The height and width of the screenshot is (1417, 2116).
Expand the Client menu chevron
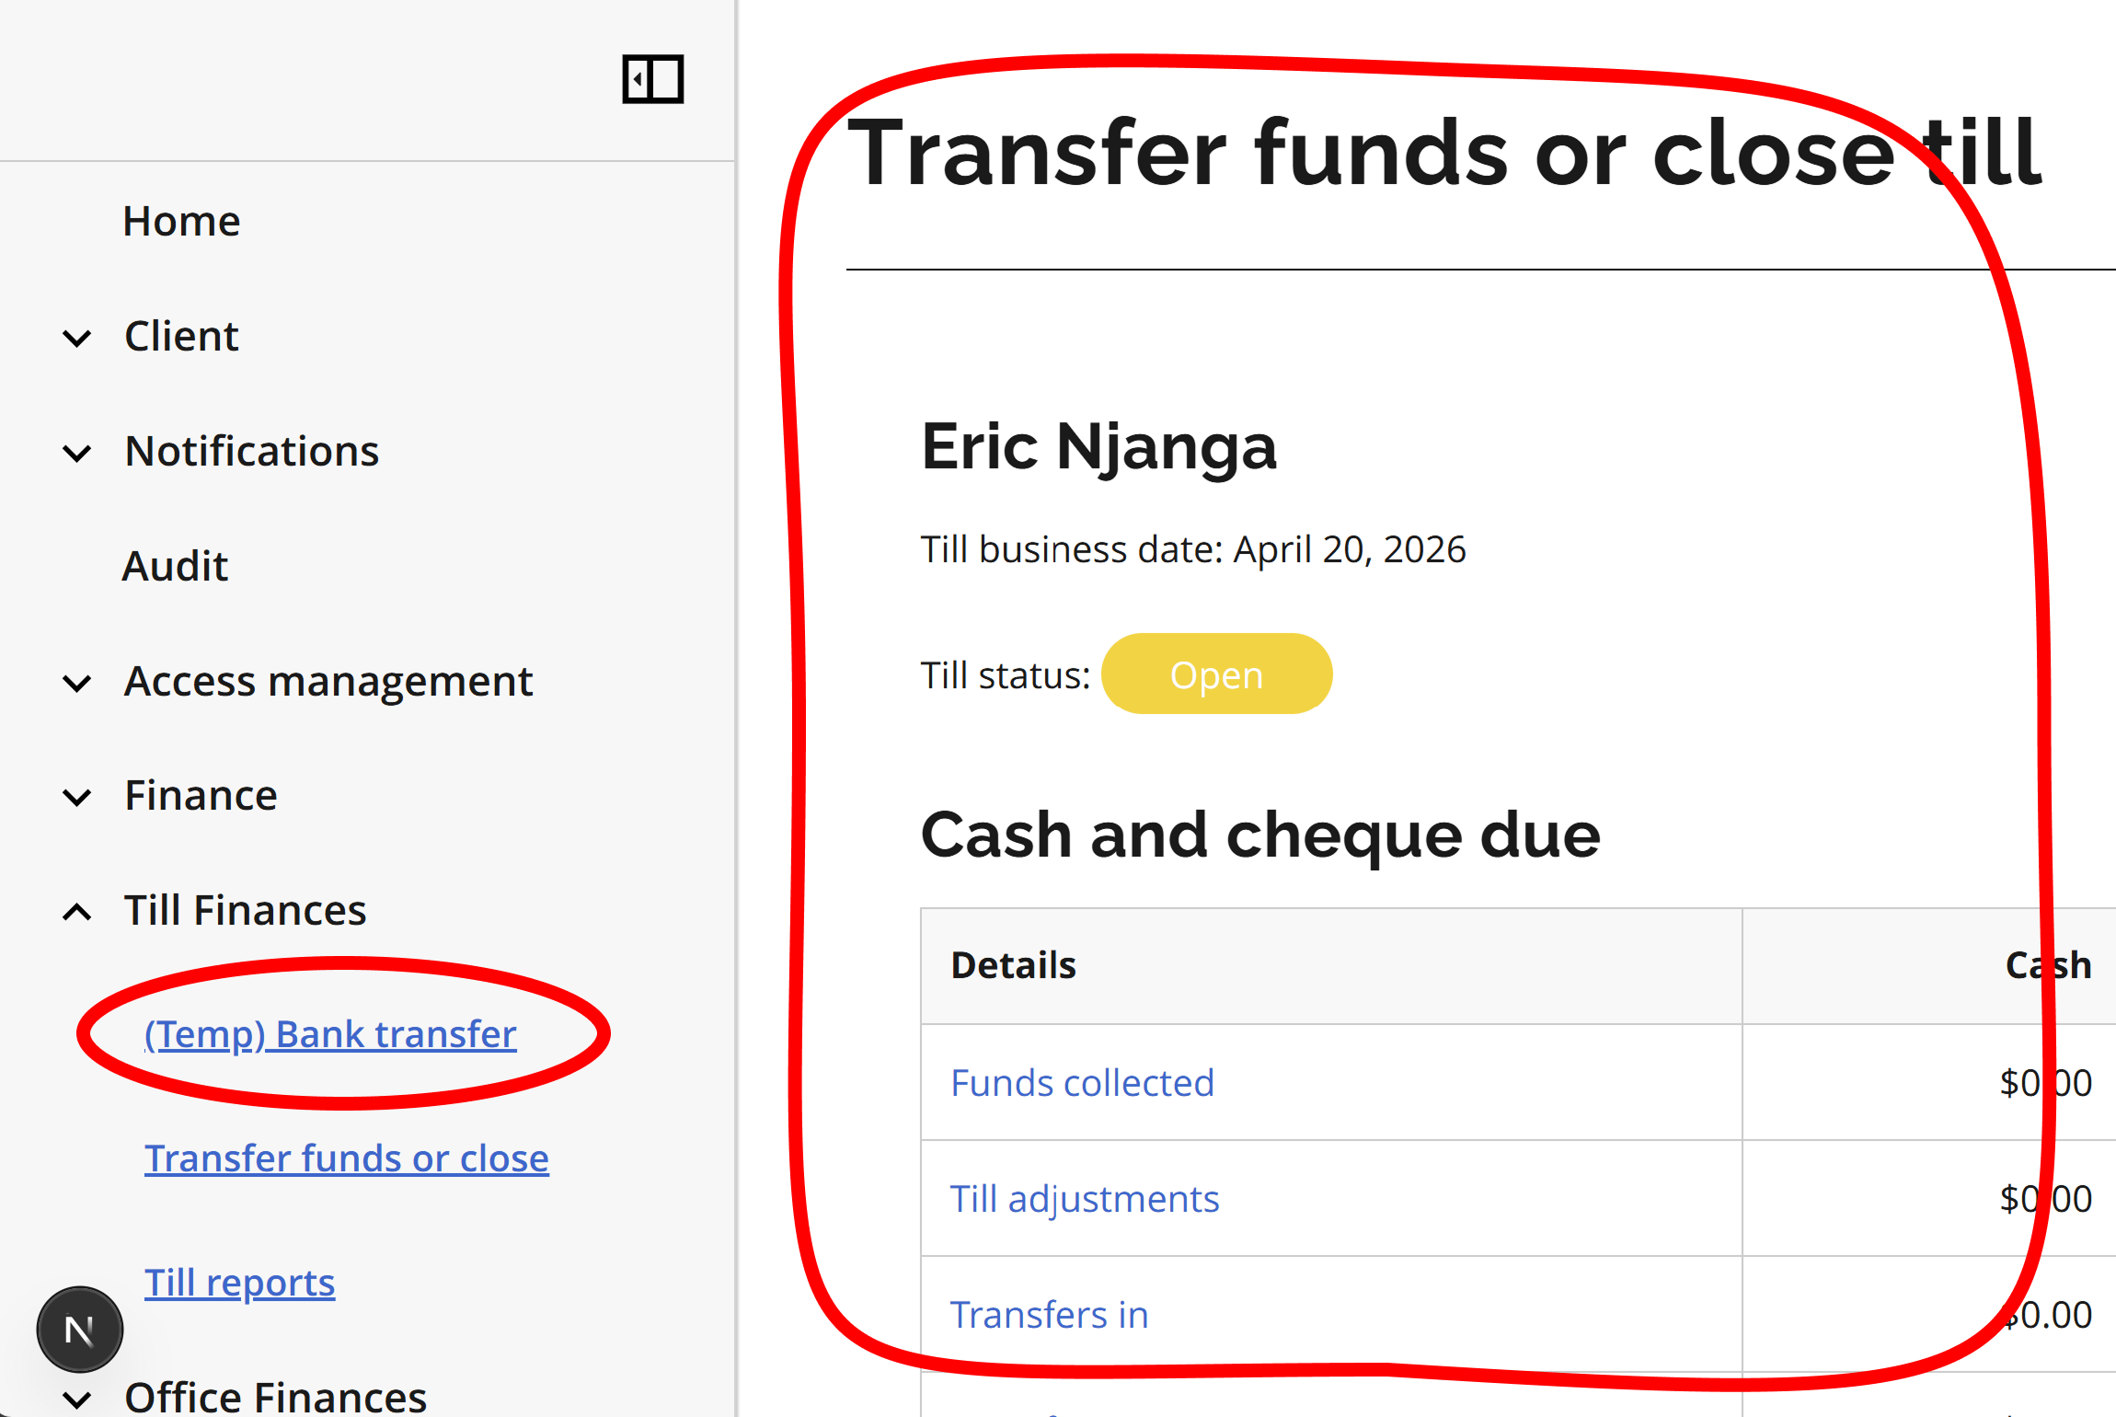pyautogui.click(x=77, y=338)
